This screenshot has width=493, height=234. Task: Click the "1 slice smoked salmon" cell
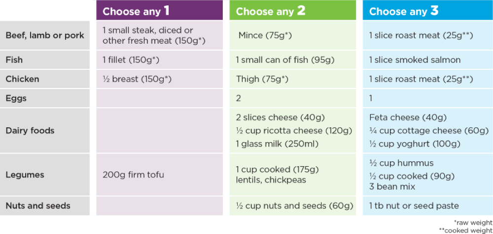coord(415,60)
